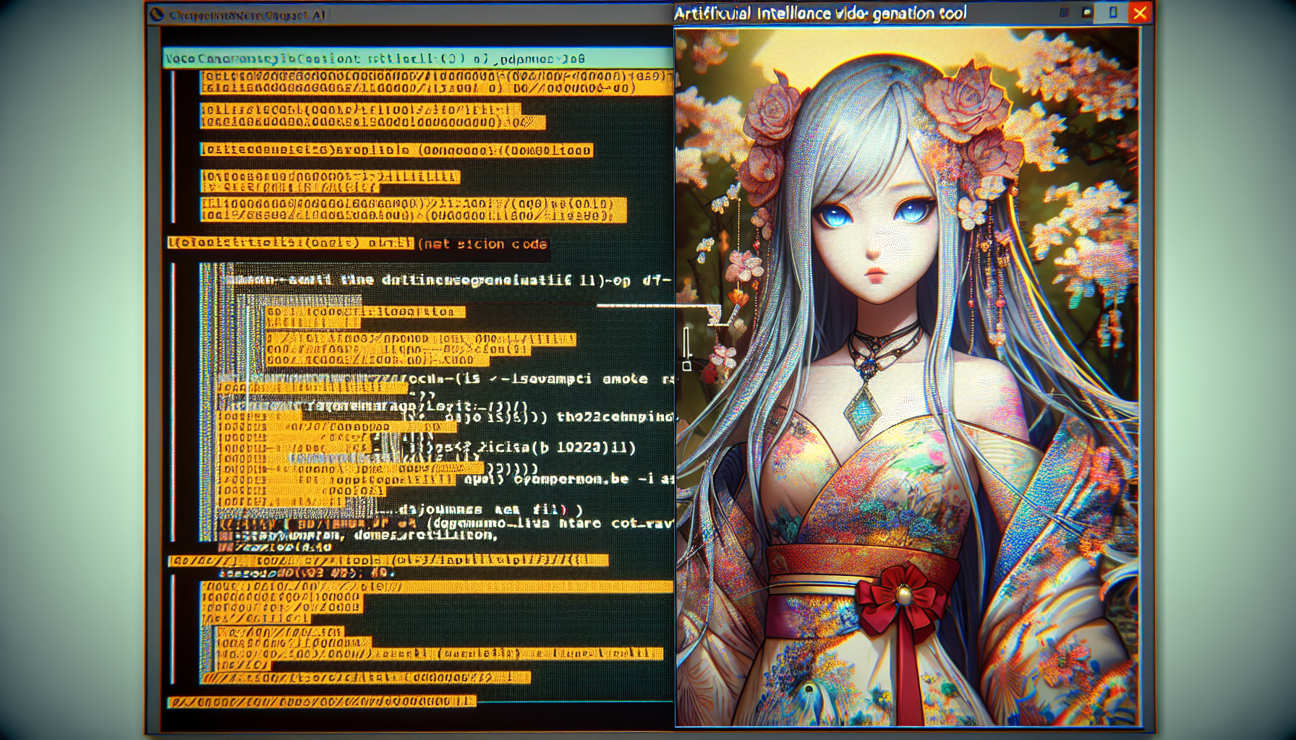Minimize the video generation tool window
The height and width of the screenshot is (740, 1296).
click(x=1087, y=13)
